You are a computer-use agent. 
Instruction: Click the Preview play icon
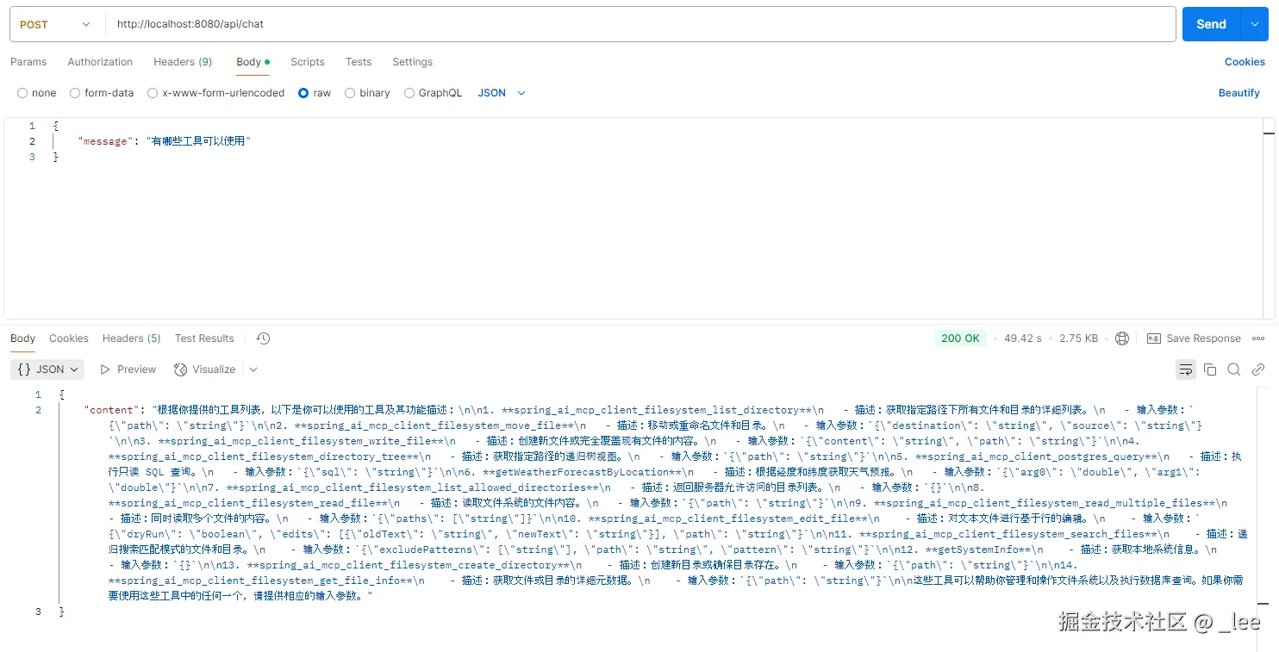point(105,369)
